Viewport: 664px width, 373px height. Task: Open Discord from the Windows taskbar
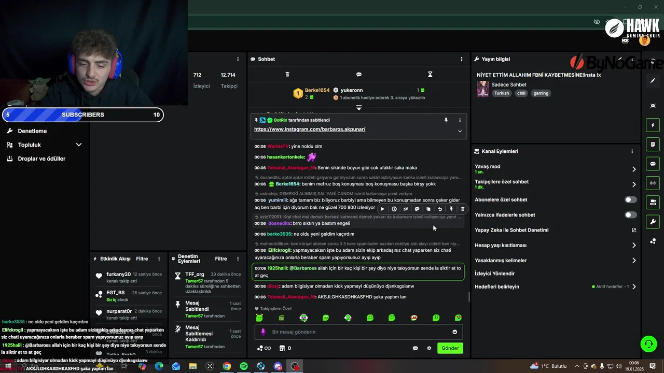[x=278, y=366]
